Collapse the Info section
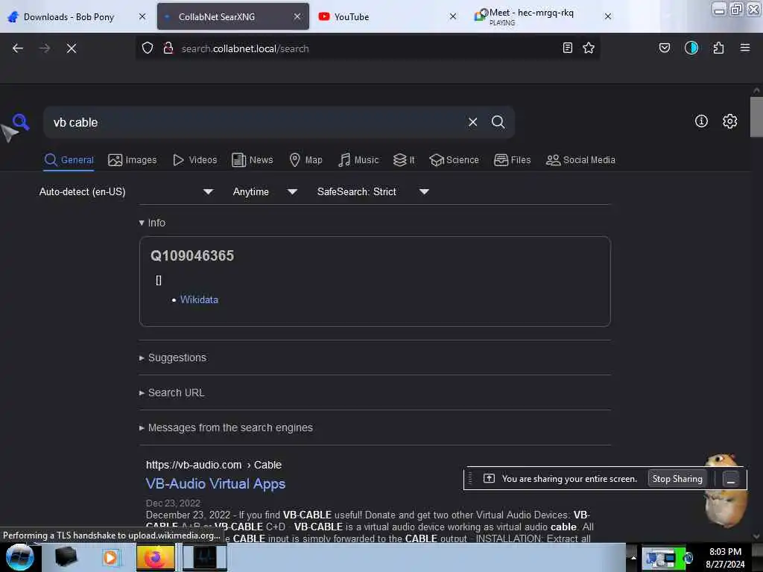 click(x=152, y=223)
